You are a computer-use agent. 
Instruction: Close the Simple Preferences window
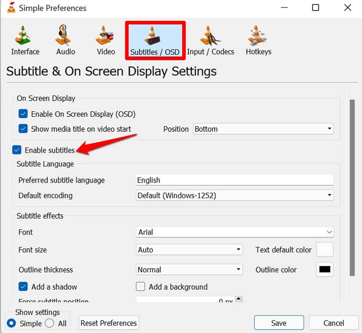click(x=347, y=8)
